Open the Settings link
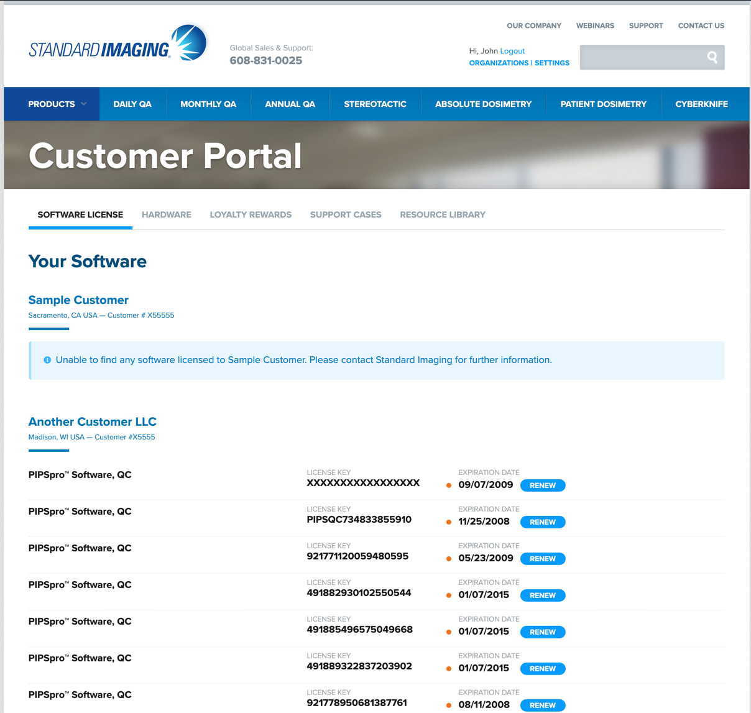 tap(552, 63)
